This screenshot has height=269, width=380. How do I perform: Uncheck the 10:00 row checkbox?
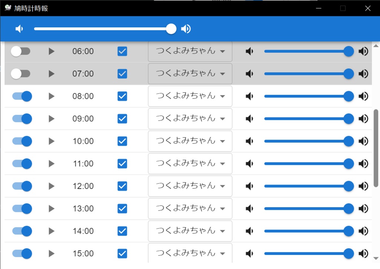(x=122, y=141)
